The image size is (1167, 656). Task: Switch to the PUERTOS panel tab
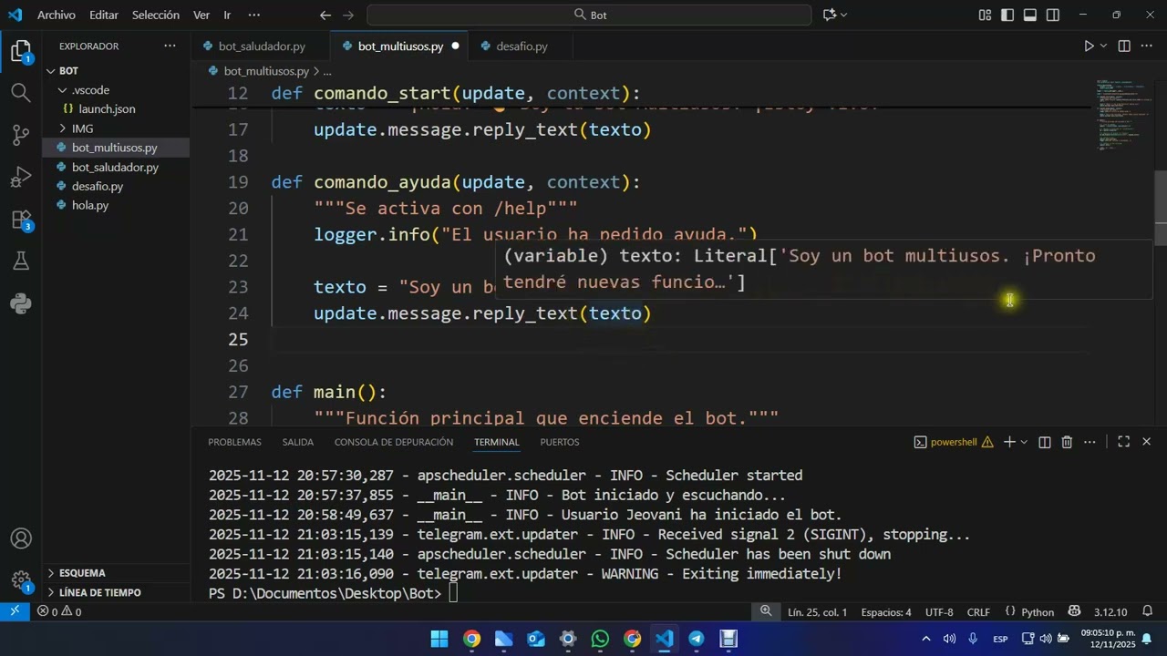click(560, 442)
